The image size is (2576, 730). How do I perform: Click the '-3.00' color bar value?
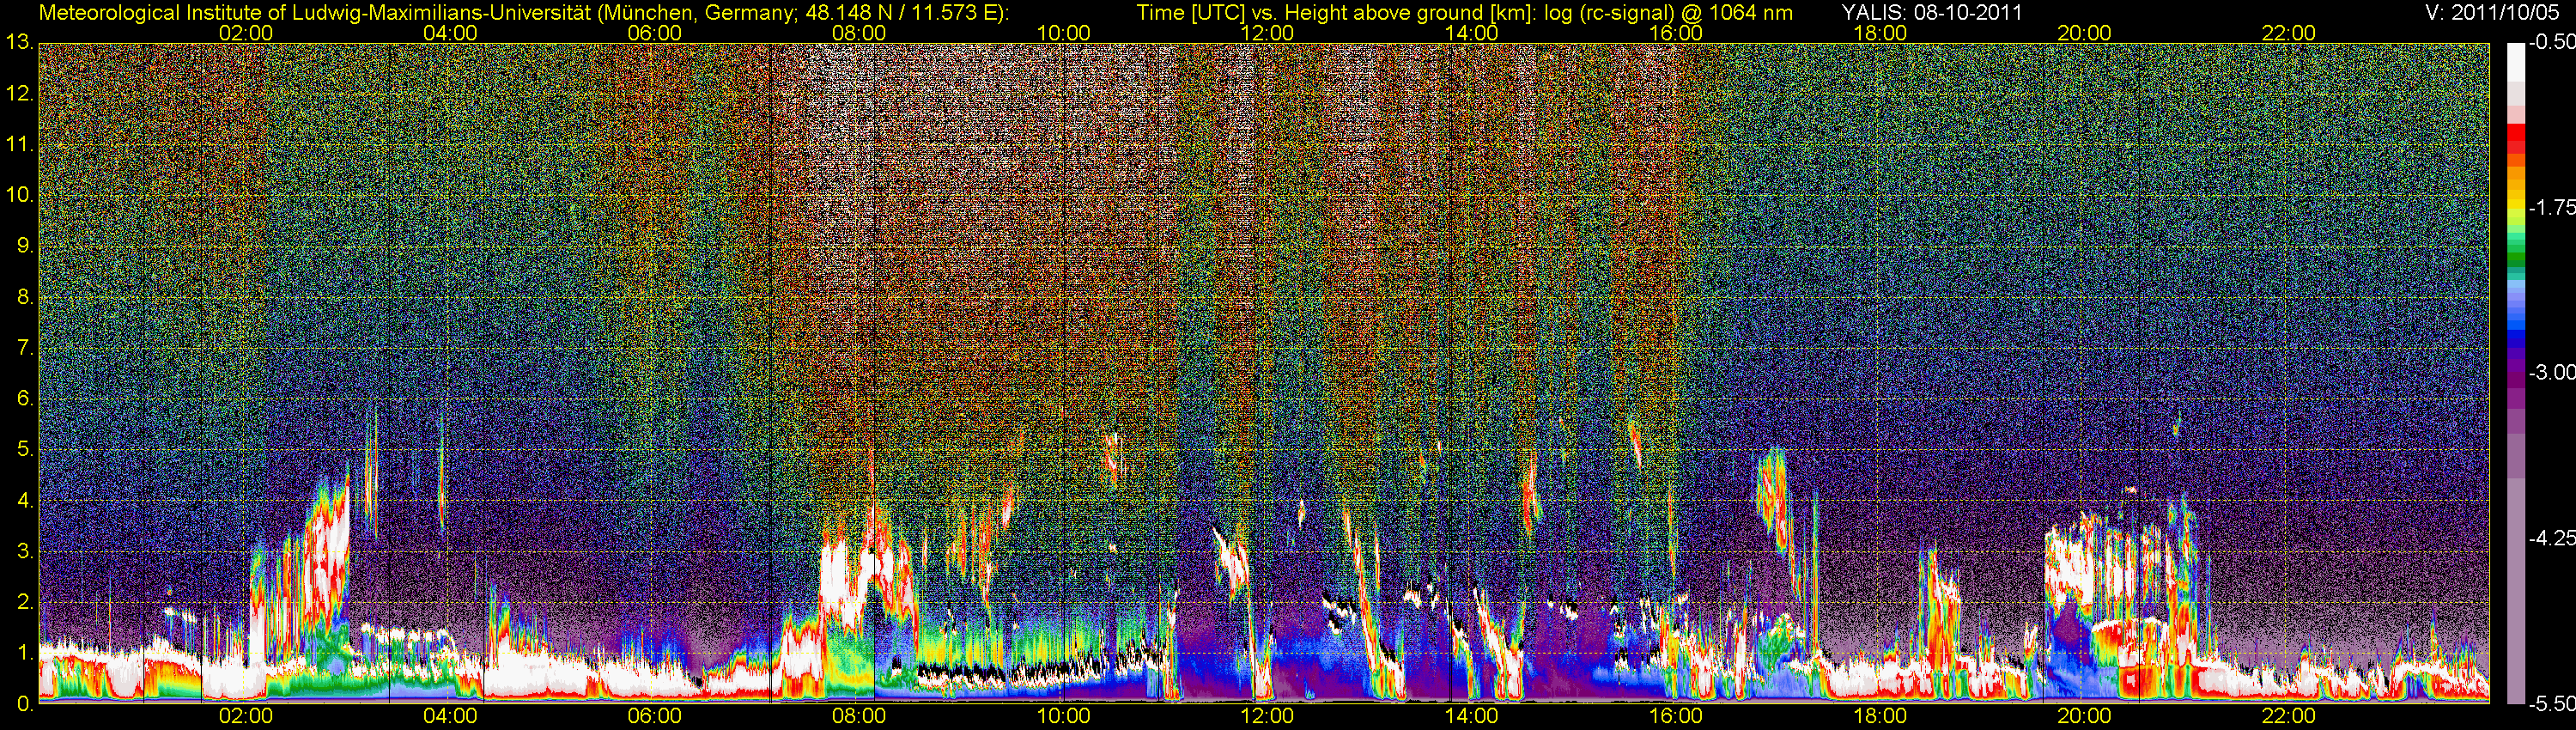[x=2552, y=373]
